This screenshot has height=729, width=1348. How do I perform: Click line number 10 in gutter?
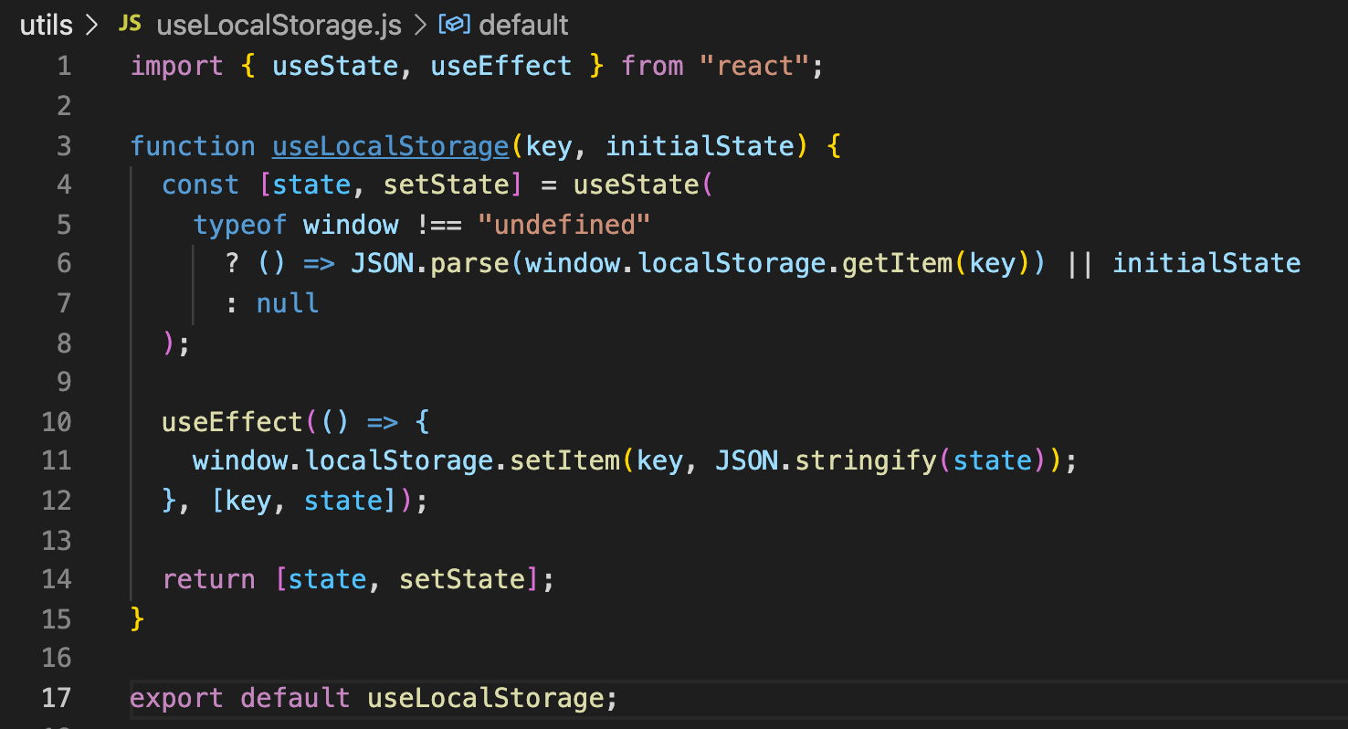point(56,422)
